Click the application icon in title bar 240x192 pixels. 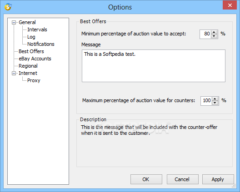[x=8, y=7]
